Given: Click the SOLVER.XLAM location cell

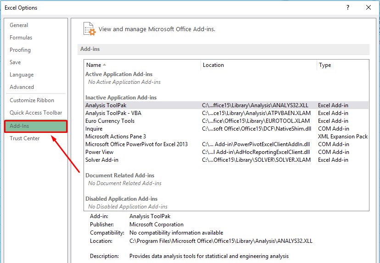Looking at the screenshot, I should coord(256,160).
